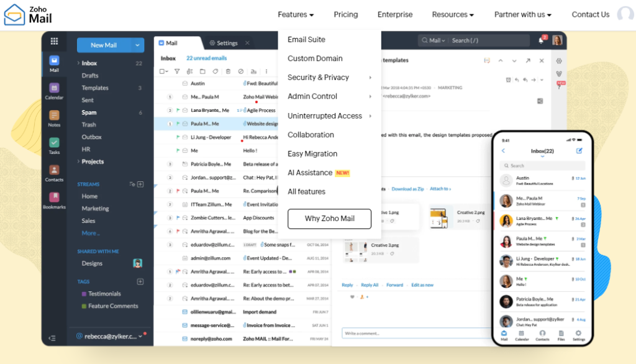
Task: Expand the Projects folder
Action: tap(78, 162)
